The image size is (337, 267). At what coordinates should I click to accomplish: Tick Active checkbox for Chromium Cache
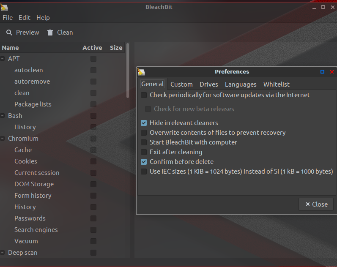[x=93, y=150]
